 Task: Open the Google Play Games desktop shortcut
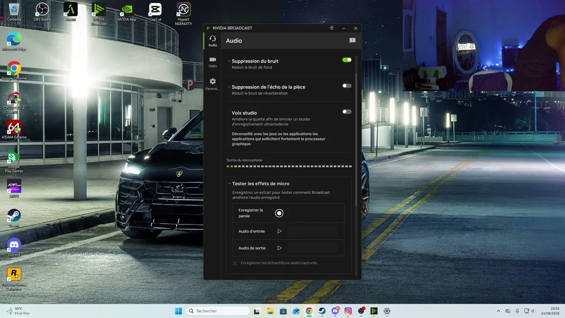14,161
